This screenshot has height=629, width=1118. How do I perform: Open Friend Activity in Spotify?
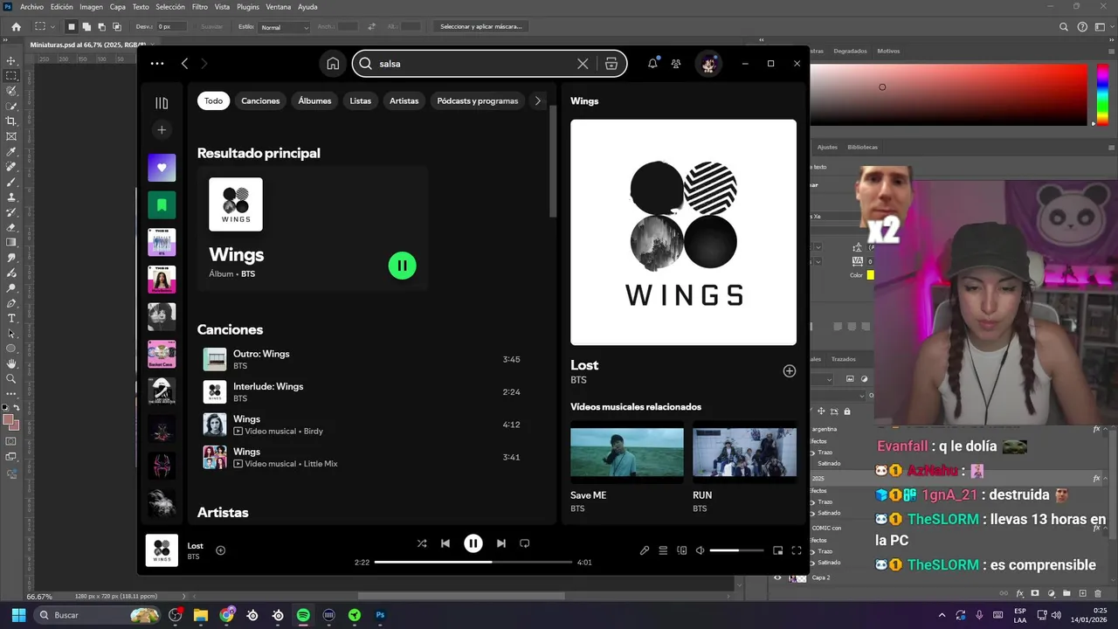(676, 63)
